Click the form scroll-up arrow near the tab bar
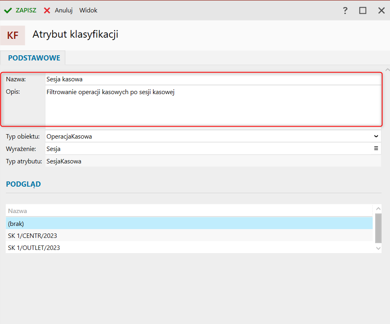The width and height of the screenshot is (390, 324). click(x=388, y=70)
